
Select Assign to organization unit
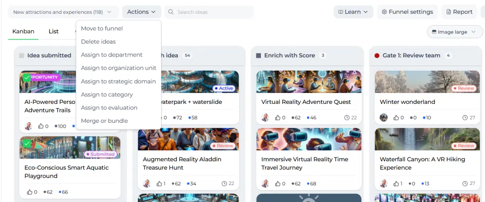[x=118, y=68]
